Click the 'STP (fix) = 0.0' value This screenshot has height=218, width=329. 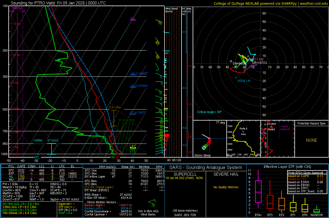pos(68,210)
